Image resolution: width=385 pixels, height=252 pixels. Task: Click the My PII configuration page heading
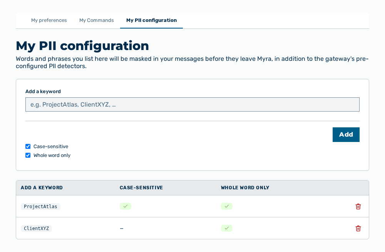[x=82, y=46]
